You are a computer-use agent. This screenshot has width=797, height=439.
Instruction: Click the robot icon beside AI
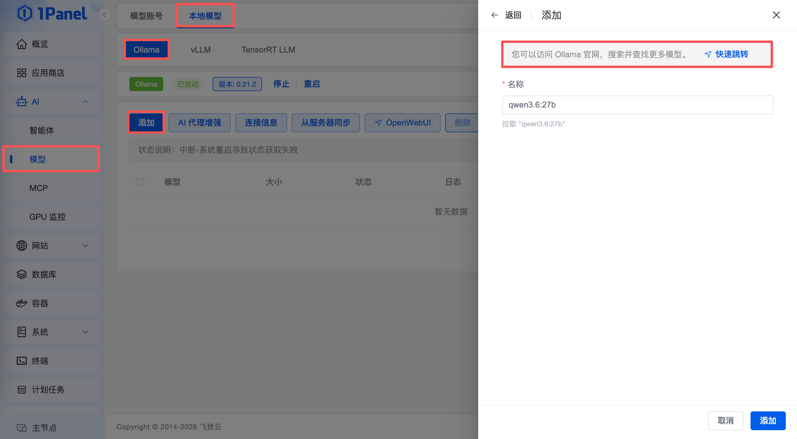pyautogui.click(x=22, y=102)
